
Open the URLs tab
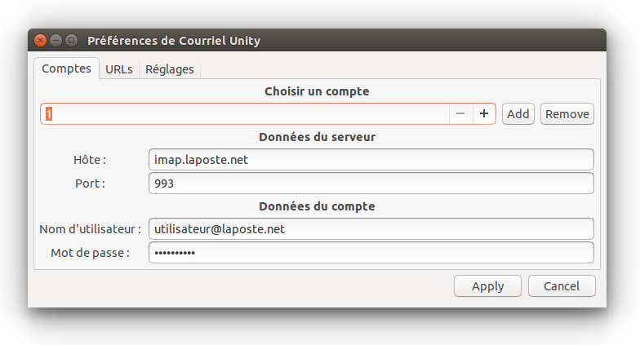click(119, 69)
